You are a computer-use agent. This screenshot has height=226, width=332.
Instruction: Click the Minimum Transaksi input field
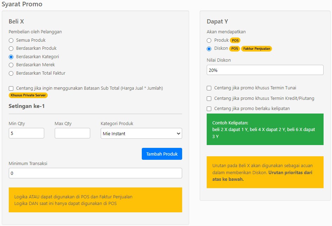click(x=95, y=173)
